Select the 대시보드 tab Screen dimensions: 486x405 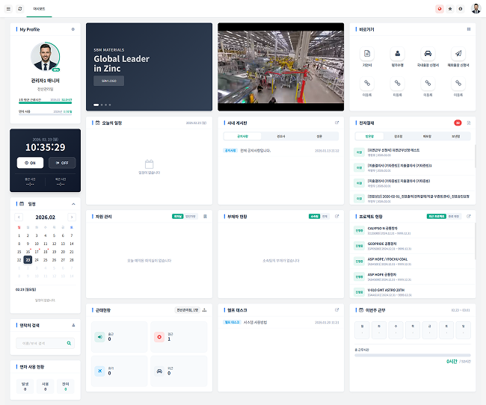tap(39, 8)
